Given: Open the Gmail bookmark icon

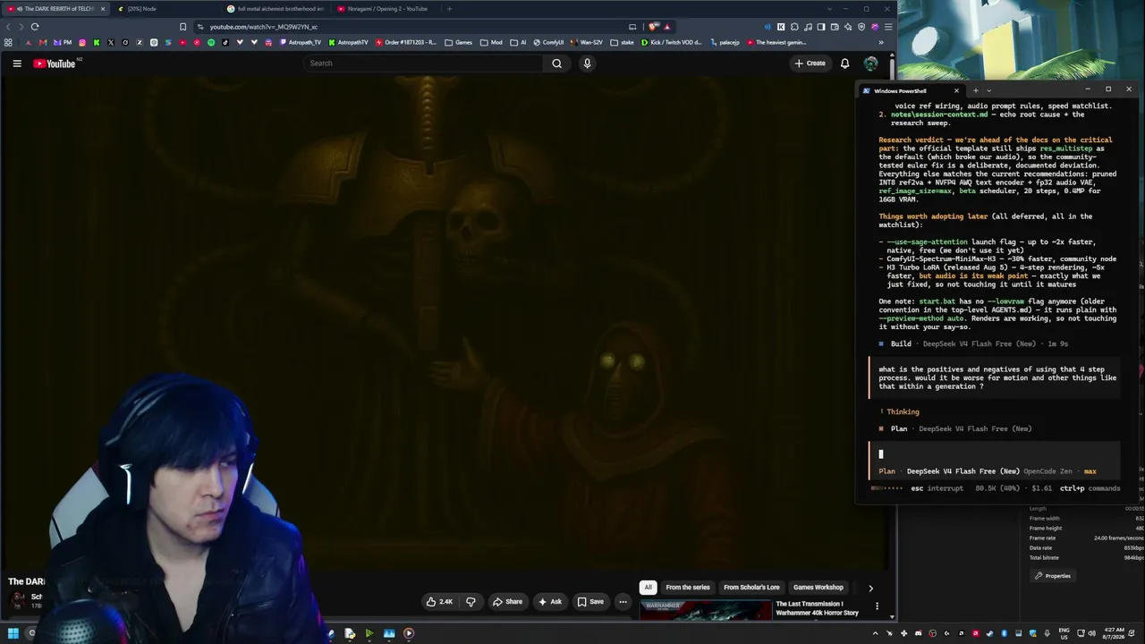Looking at the screenshot, I should coord(43,42).
